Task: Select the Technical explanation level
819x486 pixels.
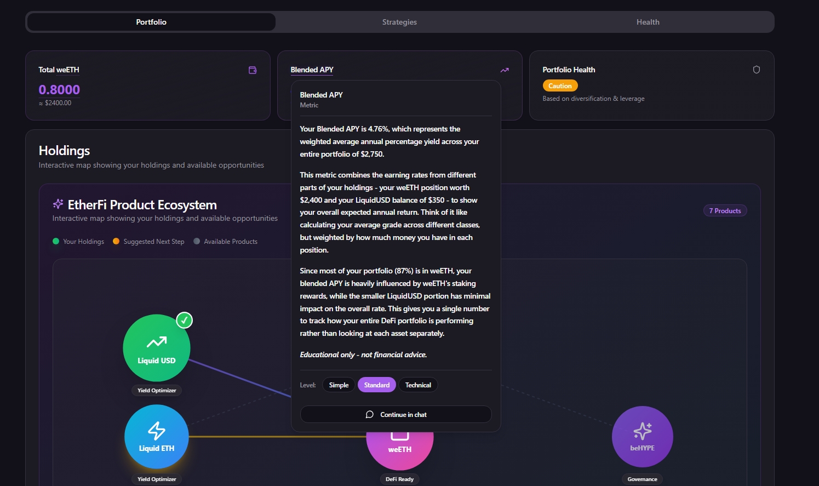Action: click(418, 385)
